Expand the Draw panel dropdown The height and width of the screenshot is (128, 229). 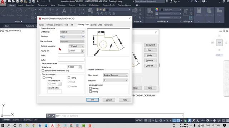point(19,21)
